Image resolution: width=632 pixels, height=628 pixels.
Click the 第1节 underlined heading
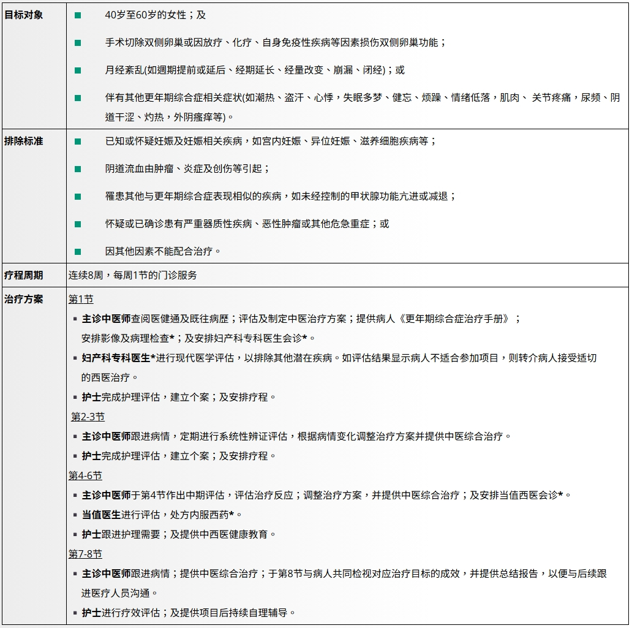(x=81, y=299)
